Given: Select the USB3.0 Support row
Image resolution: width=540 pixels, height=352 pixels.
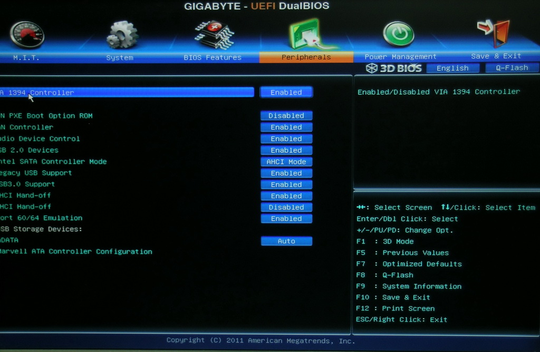Looking at the screenshot, I should [x=27, y=184].
